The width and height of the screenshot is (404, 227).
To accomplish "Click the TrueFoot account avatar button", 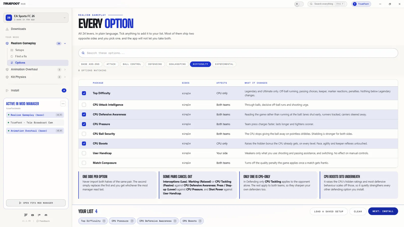I will pos(361,4).
